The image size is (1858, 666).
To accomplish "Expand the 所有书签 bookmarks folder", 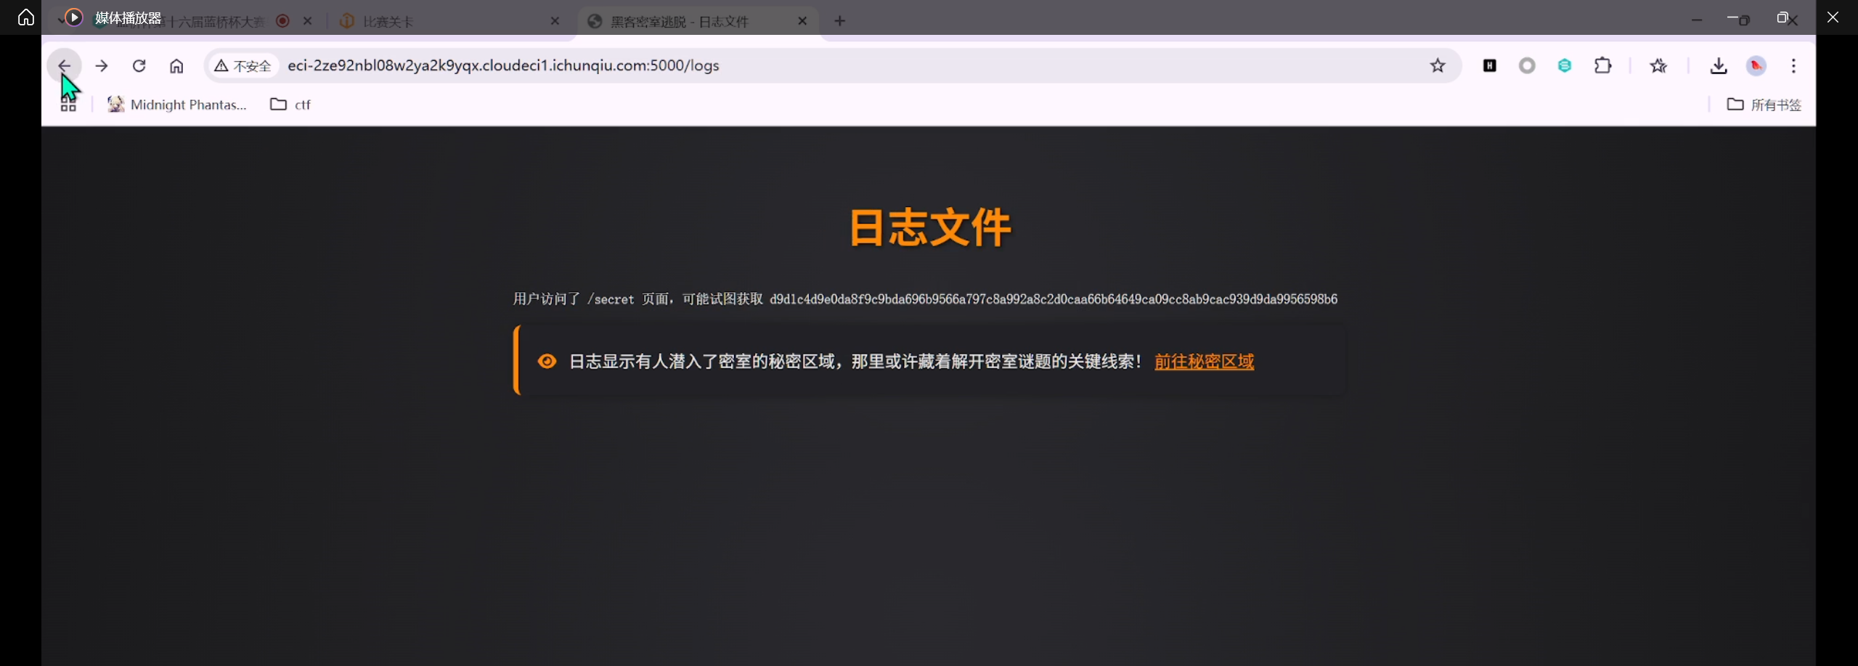I will pyautogui.click(x=1764, y=105).
